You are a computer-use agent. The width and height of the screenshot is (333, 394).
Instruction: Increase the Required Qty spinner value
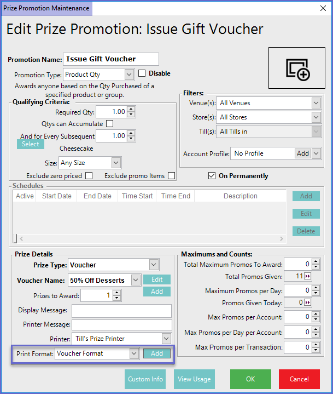[x=131, y=109]
